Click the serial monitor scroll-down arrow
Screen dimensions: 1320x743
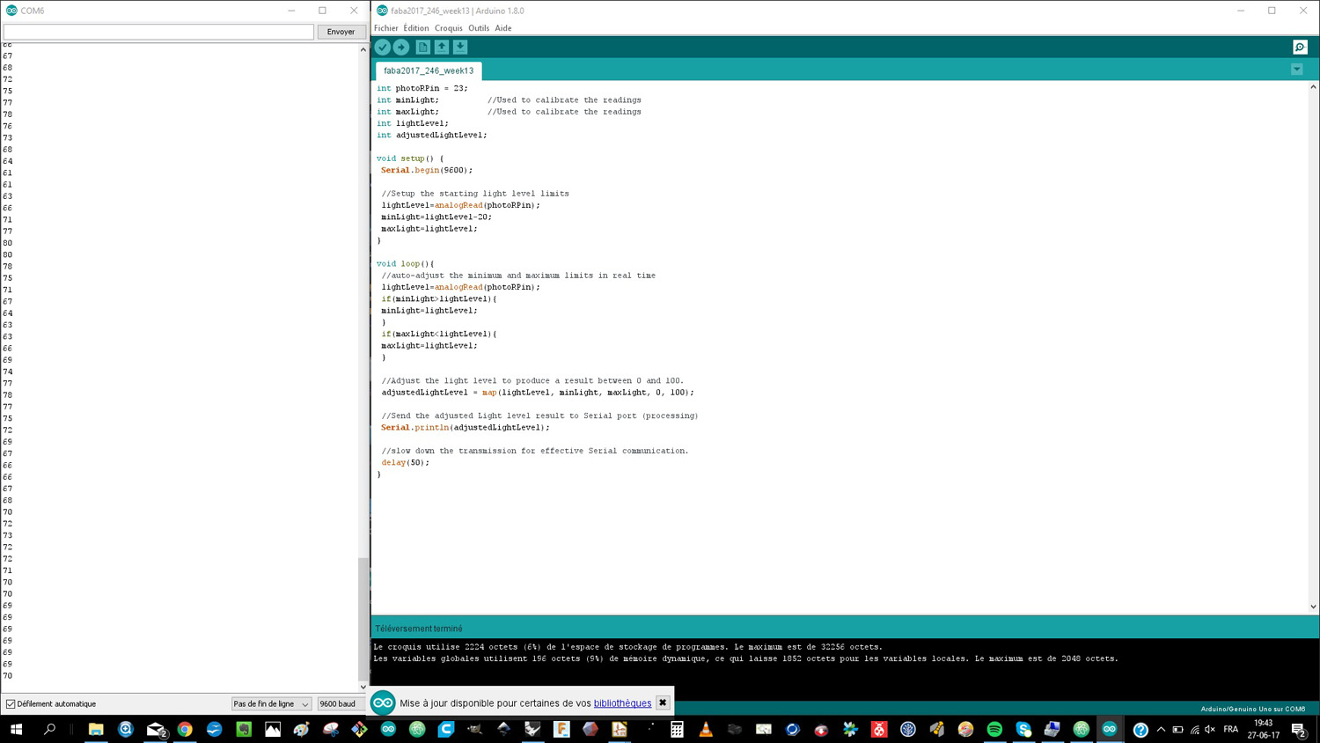point(363,687)
